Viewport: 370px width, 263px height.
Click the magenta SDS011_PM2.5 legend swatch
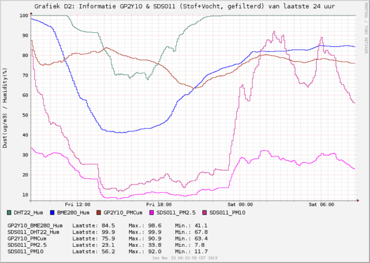click(152, 212)
